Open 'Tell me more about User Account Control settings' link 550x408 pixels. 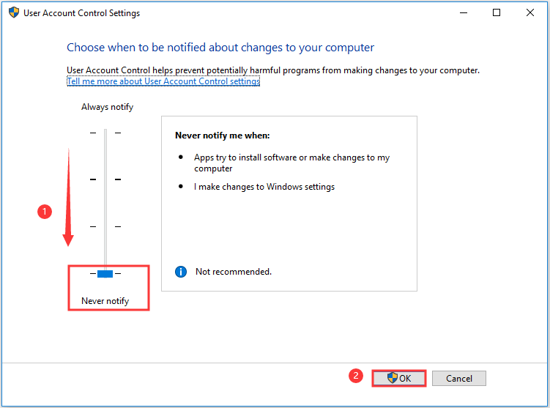pyautogui.click(x=163, y=81)
